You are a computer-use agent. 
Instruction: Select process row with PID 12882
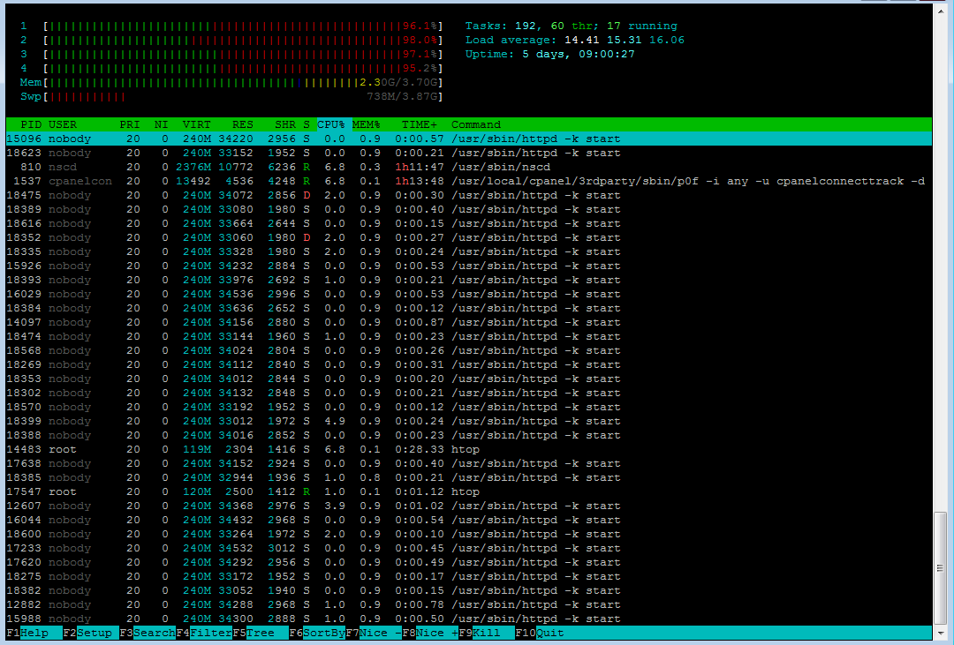tap(468, 605)
